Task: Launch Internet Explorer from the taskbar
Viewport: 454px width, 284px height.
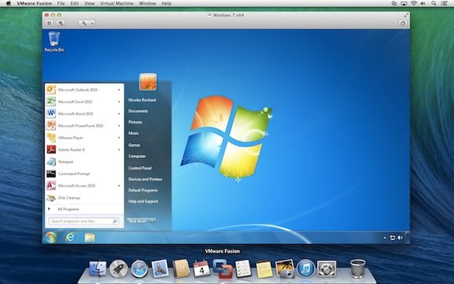Action: point(70,237)
